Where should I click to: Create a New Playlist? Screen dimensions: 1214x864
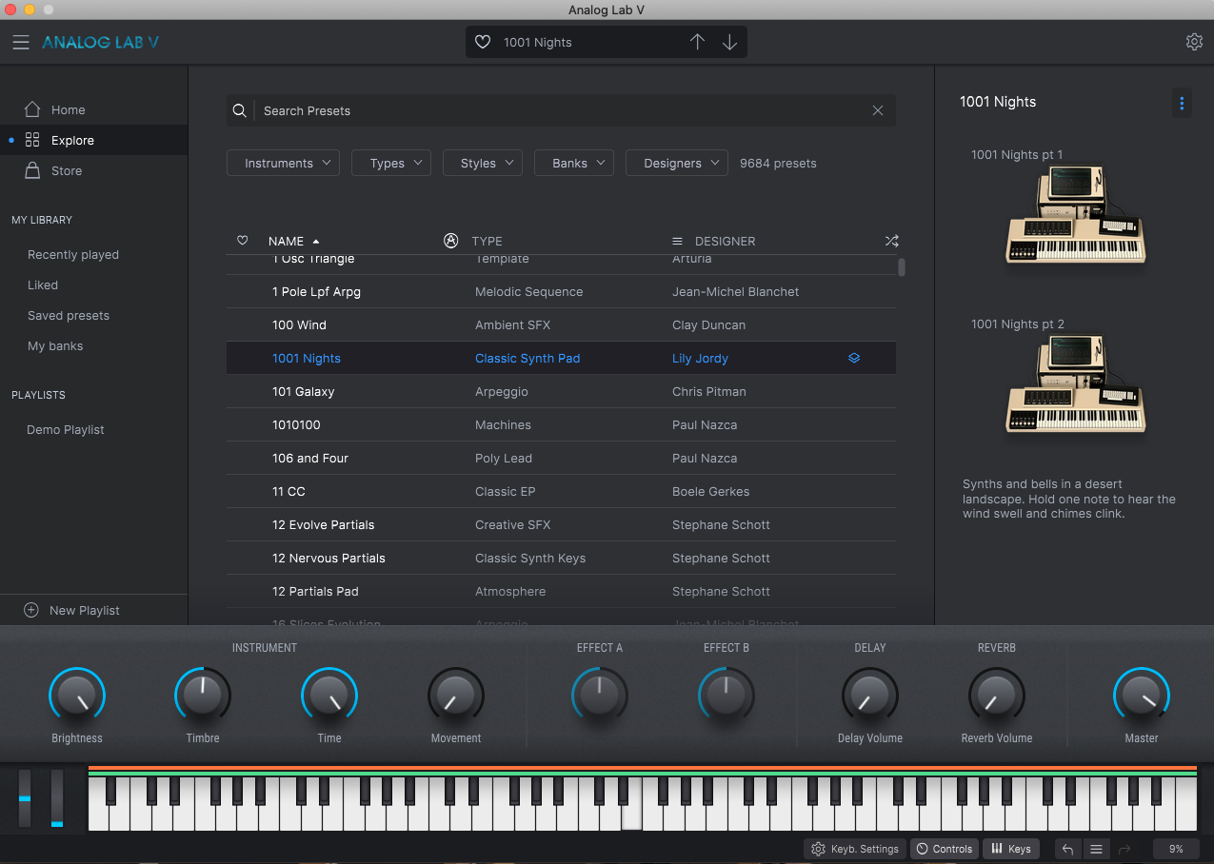pyautogui.click(x=84, y=611)
